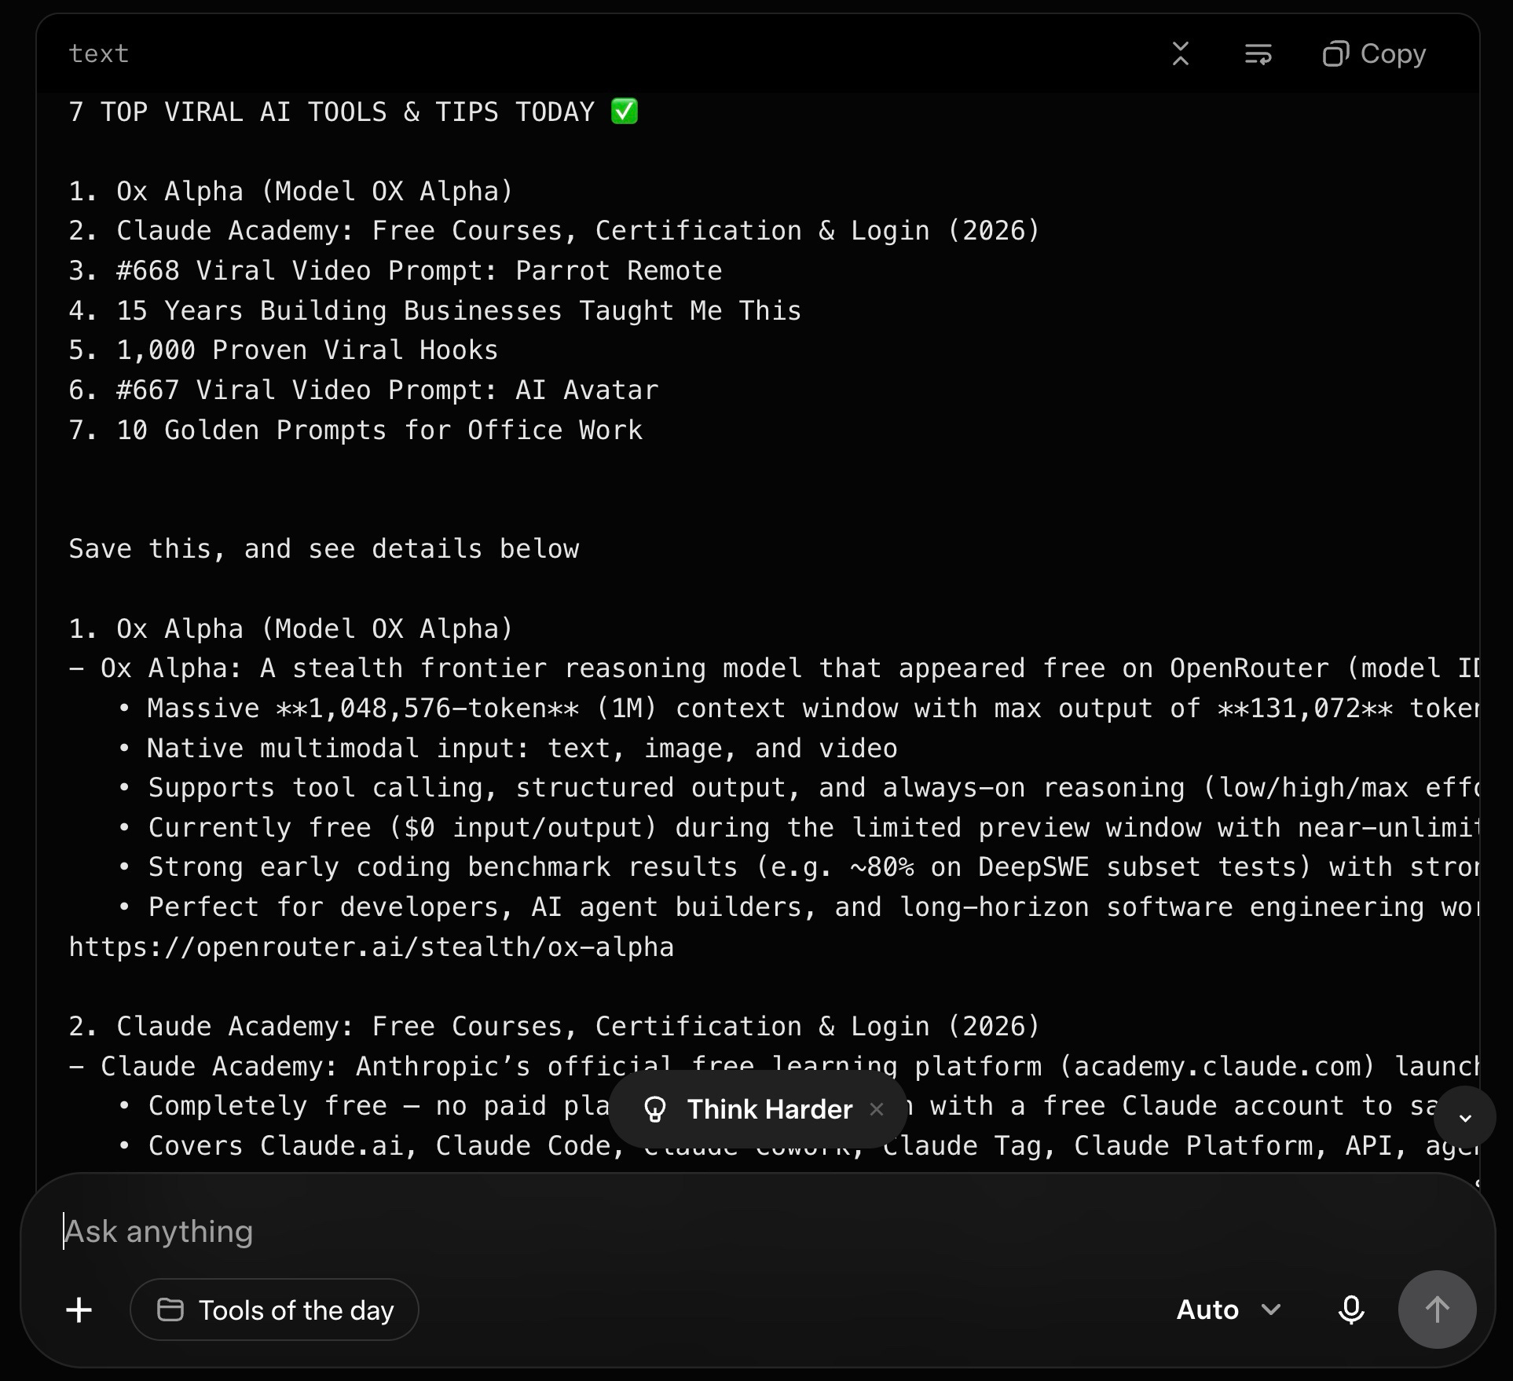
Task: Click the line '6. #667 Viral Video Prompt: AI Avatar'
Action: [364, 390]
